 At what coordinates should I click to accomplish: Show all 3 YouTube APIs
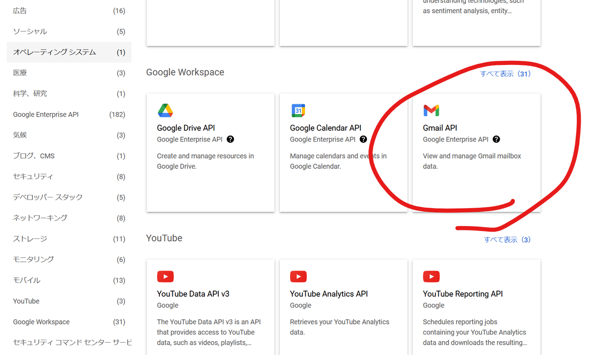tap(507, 239)
